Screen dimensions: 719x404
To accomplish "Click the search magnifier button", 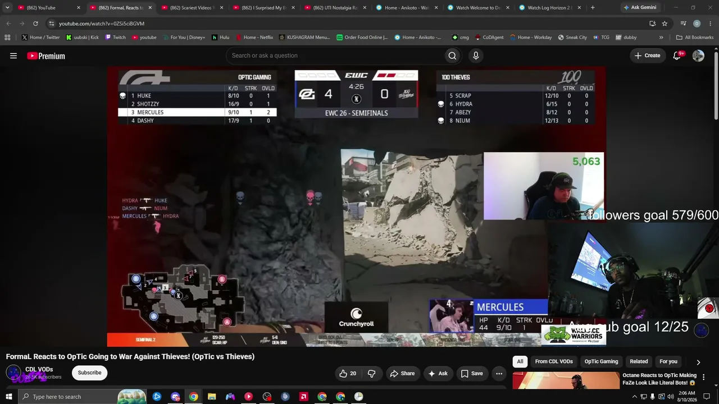I will point(452,56).
